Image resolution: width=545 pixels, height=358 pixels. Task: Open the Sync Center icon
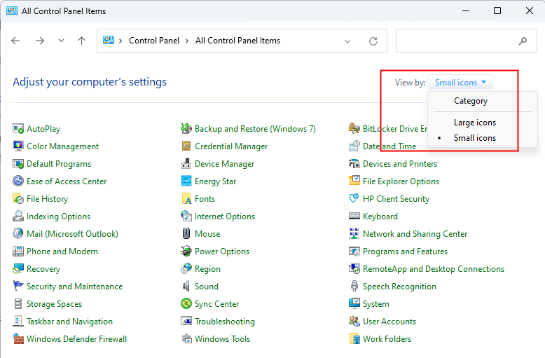click(x=186, y=304)
